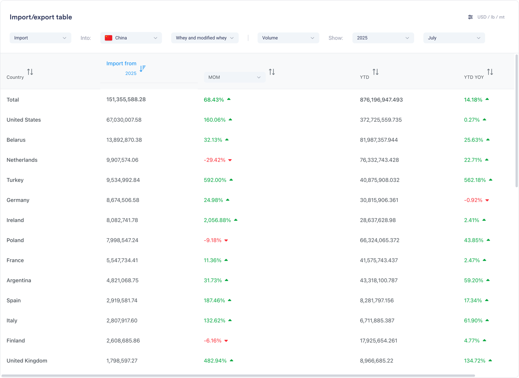519x378 pixels.
Task: Expand the MOM column comparison dropdown
Action: (x=234, y=77)
